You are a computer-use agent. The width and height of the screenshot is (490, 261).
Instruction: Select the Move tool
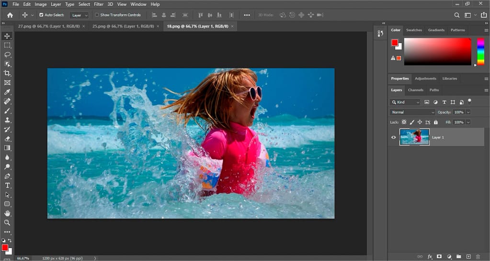(x=7, y=36)
